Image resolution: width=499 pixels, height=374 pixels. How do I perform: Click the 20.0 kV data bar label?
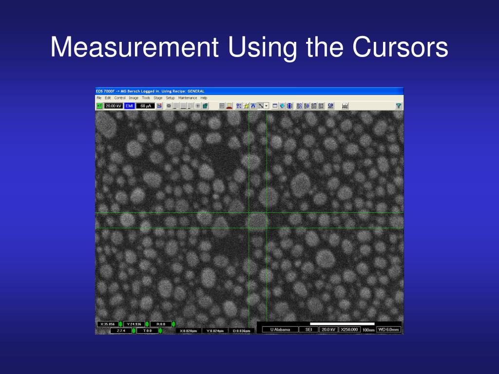(328, 330)
